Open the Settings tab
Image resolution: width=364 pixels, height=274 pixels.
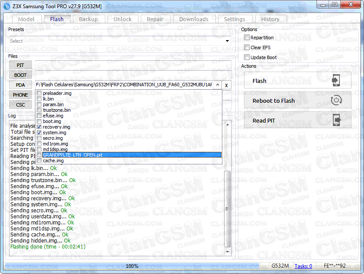(234, 19)
